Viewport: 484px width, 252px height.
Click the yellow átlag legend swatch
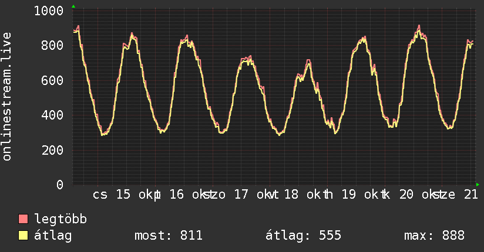click(23, 236)
